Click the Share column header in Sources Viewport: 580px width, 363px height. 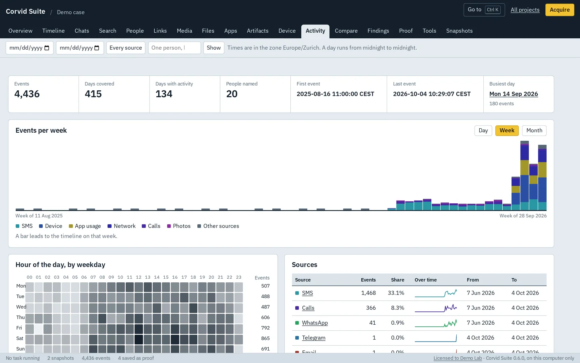(x=398, y=280)
